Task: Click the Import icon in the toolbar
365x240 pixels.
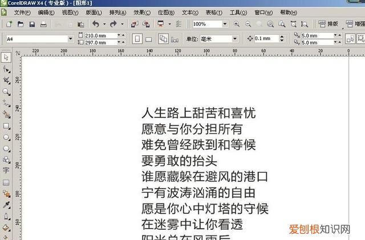Action: (x=135, y=24)
